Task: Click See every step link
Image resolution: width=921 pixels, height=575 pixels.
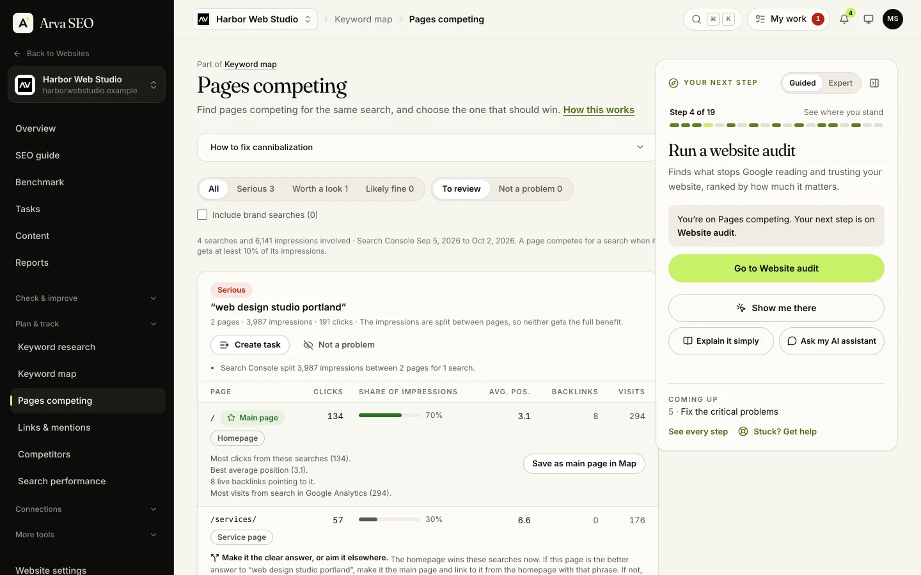Action: pos(698,431)
